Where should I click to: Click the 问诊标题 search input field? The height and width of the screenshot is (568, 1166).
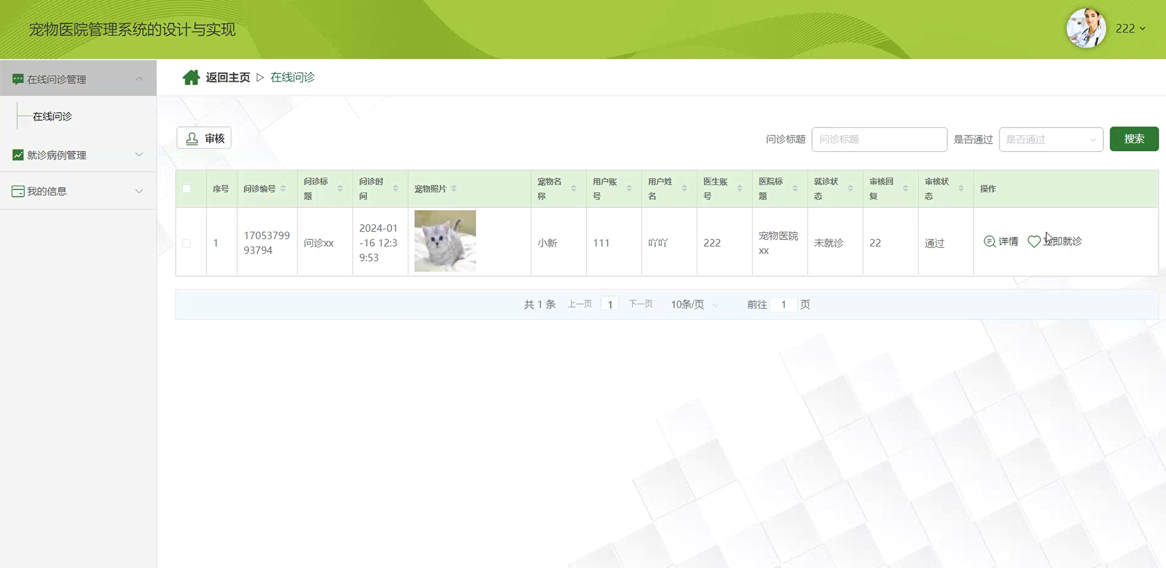click(x=879, y=139)
